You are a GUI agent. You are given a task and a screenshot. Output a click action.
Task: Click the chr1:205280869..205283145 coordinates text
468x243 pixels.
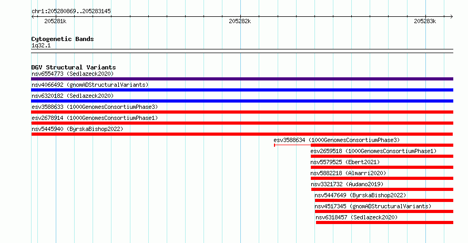click(71, 11)
